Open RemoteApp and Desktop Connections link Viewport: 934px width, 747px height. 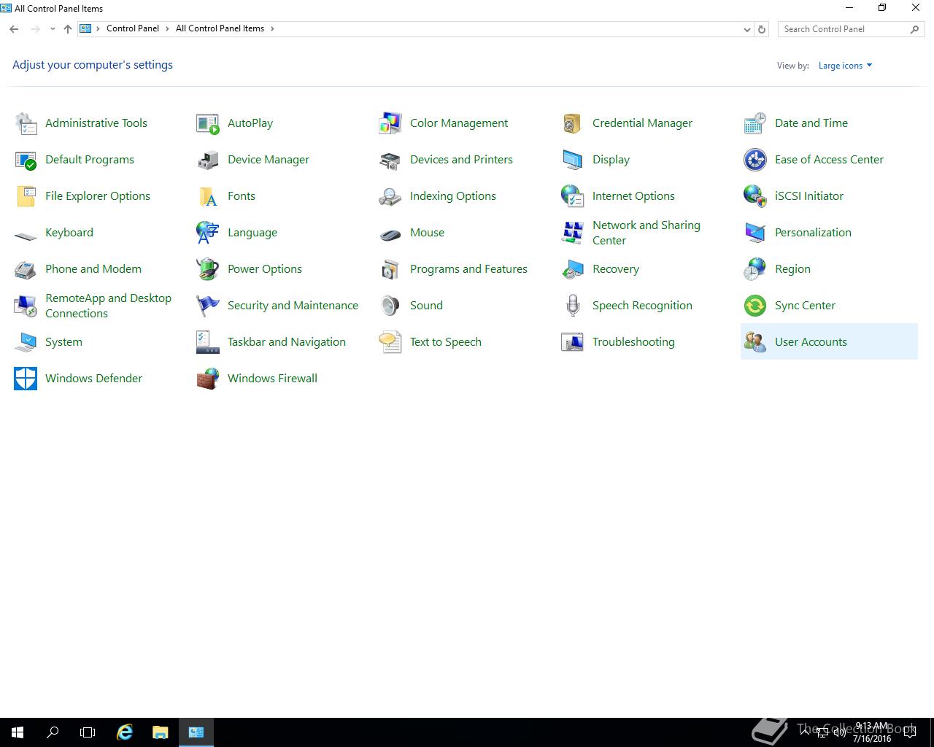tap(108, 306)
